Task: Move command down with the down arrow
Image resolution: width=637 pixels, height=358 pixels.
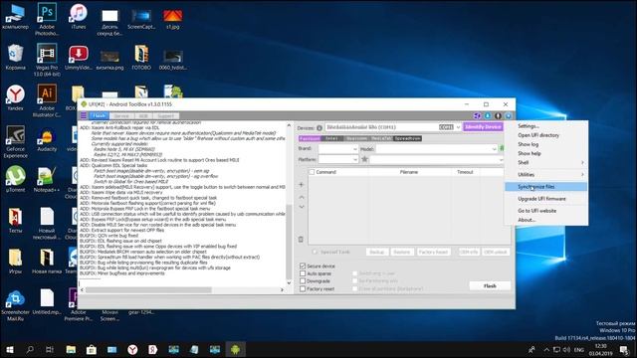Action: [x=302, y=207]
